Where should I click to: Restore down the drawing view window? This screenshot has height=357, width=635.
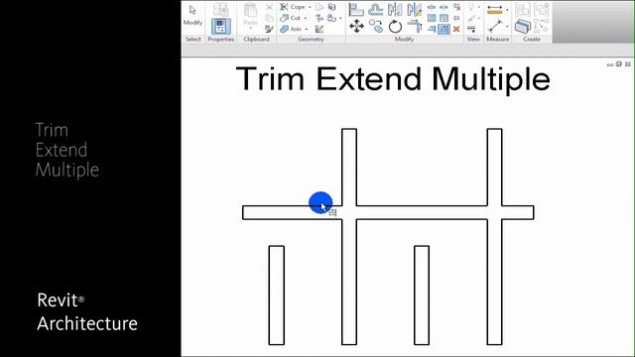pyautogui.click(x=619, y=63)
